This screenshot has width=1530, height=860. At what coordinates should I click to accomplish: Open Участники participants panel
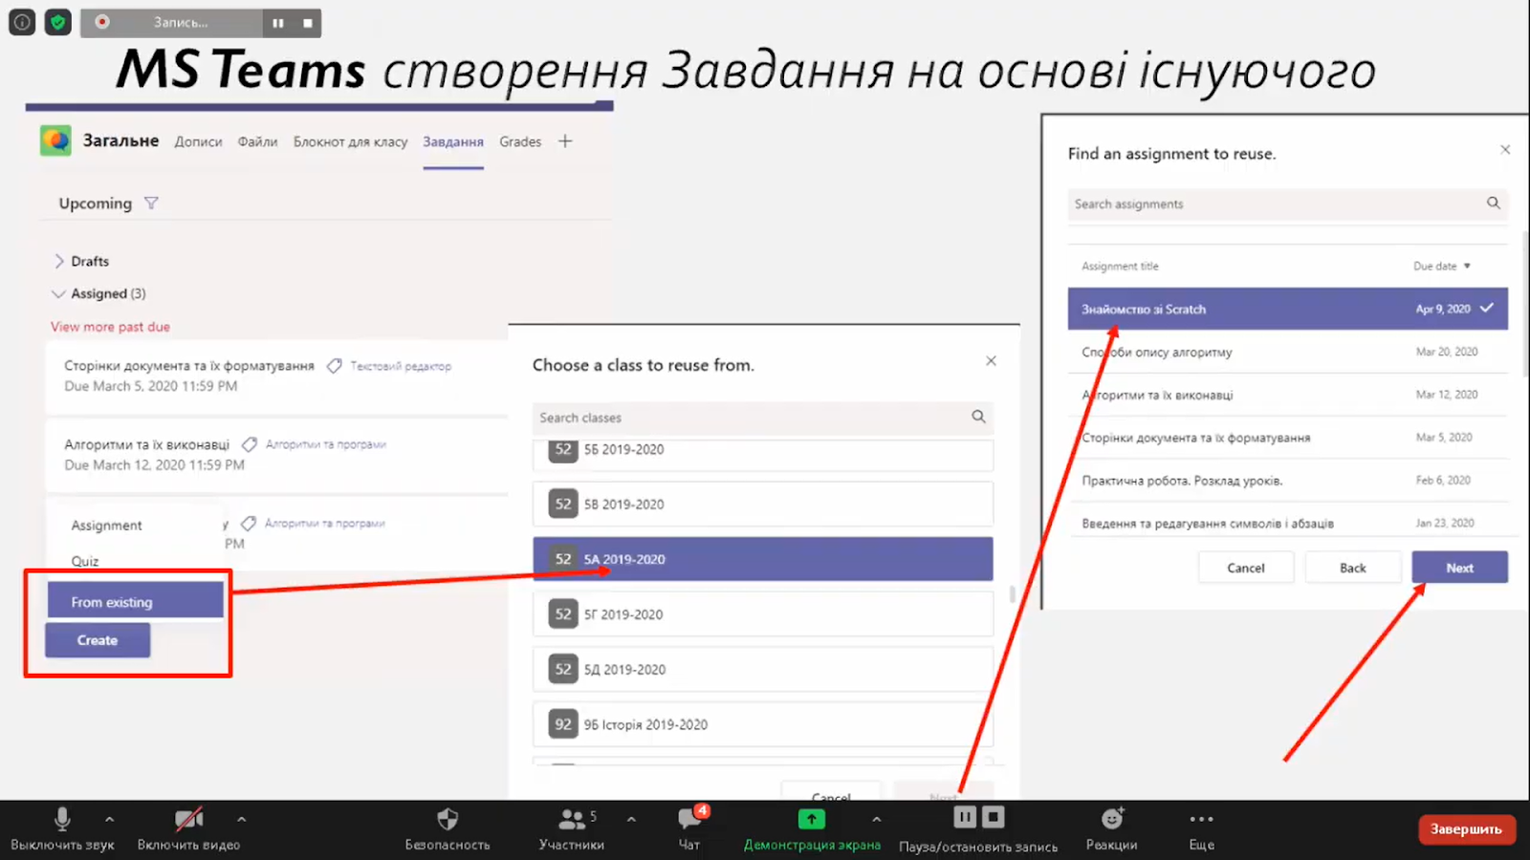point(572,829)
